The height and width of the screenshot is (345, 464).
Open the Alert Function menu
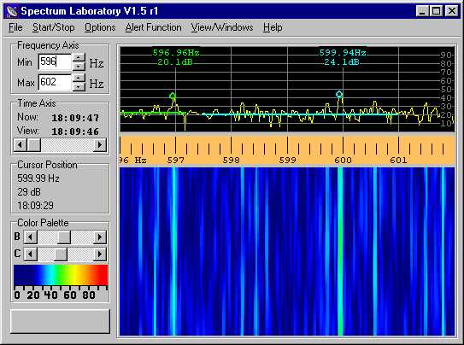point(153,27)
